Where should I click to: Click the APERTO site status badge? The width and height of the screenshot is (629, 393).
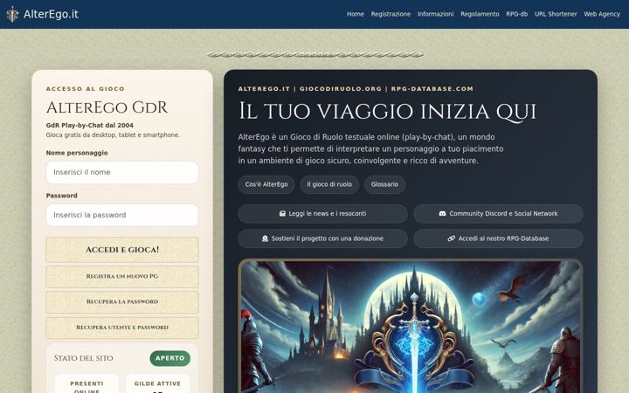(170, 358)
